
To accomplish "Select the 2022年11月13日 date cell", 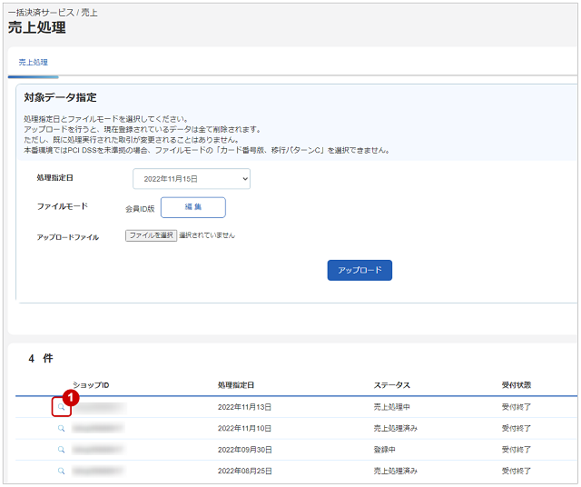I will click(244, 407).
